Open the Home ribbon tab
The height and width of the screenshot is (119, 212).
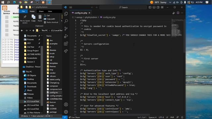(32, 11)
